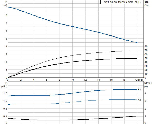This screenshot has height=124, width=152.
Task: Click the 40 mark on the eta axis
Action: (146, 62)
